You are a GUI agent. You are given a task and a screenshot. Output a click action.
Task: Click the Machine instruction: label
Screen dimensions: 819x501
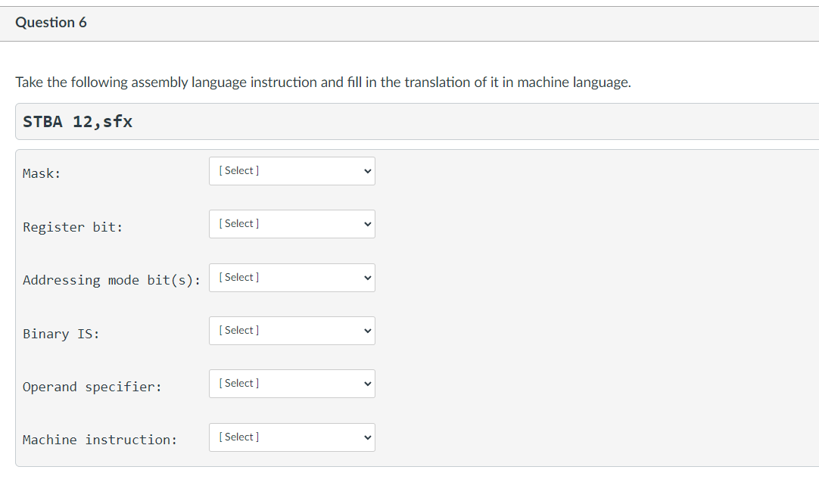tap(99, 439)
